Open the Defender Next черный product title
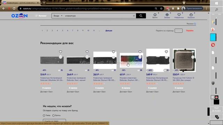Image resolution: width=223 pixels, height=125 pixels. pyautogui.click(x=76, y=79)
